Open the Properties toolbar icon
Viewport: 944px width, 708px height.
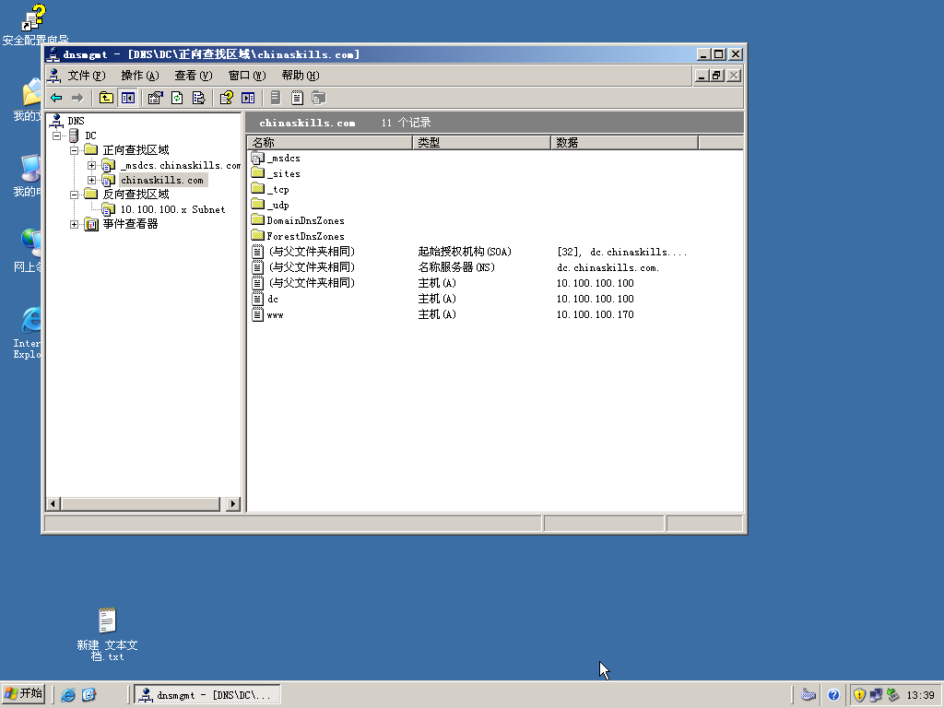(x=155, y=98)
